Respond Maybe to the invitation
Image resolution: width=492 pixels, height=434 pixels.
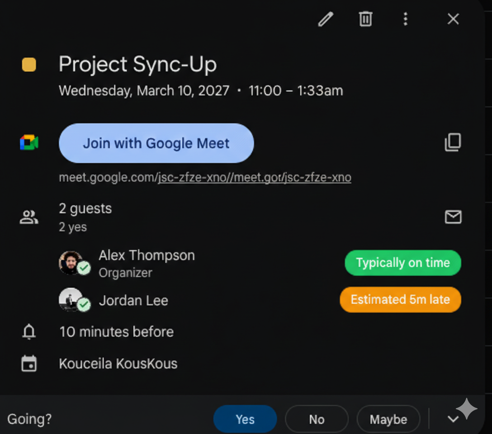(388, 420)
